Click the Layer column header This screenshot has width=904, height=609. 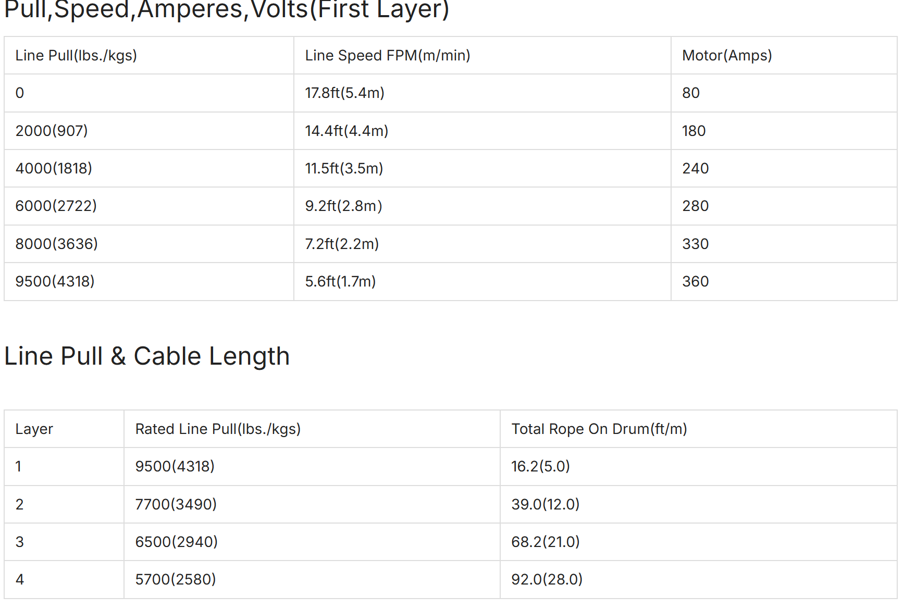pyautogui.click(x=64, y=429)
